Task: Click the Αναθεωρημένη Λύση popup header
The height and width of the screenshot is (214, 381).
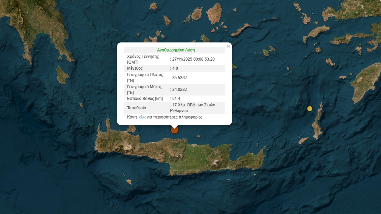Action: 176,50
